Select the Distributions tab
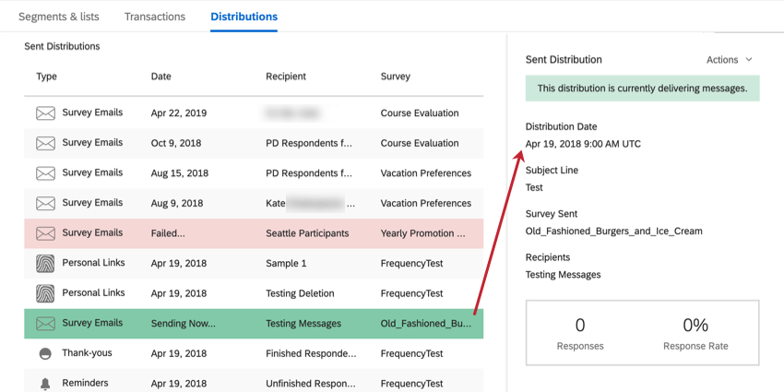 coord(244,17)
